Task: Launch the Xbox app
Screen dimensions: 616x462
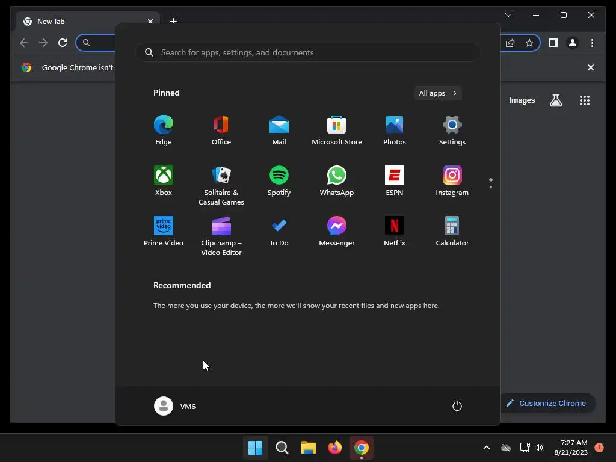Action: pos(164,180)
